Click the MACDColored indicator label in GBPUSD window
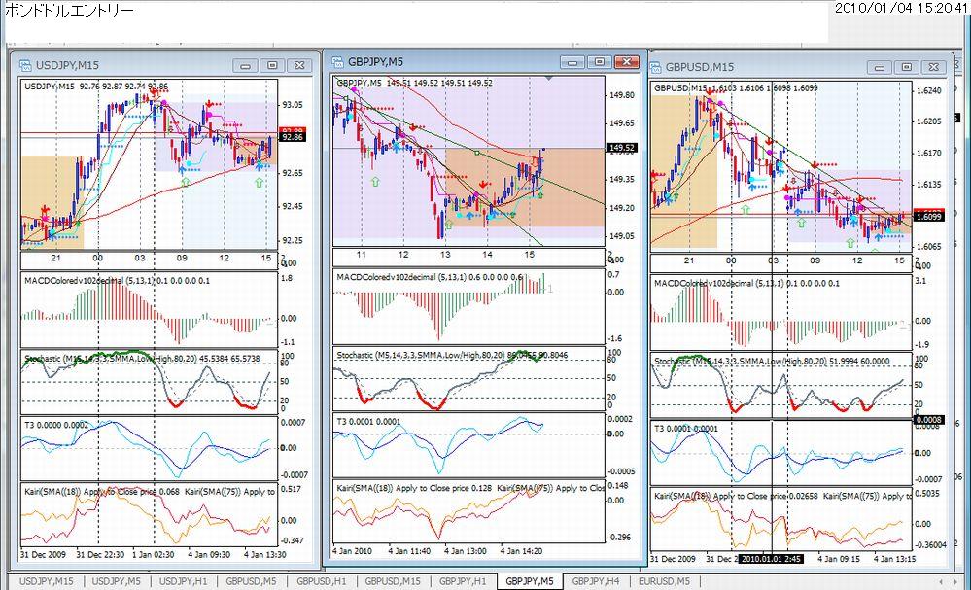 click(746, 283)
